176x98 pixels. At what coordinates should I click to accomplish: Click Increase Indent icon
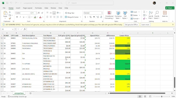pos(61,17)
